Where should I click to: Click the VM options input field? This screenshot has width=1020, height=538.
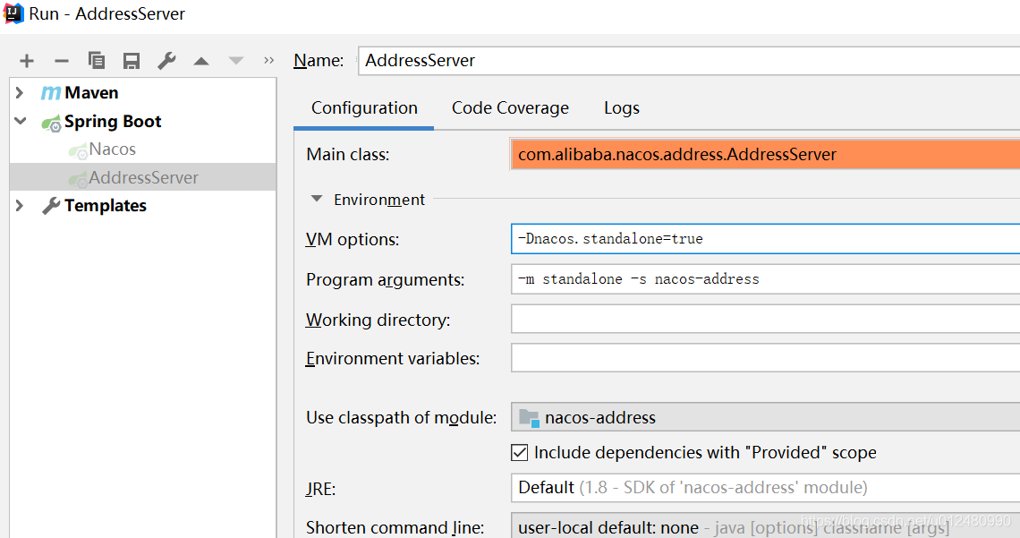click(x=765, y=239)
